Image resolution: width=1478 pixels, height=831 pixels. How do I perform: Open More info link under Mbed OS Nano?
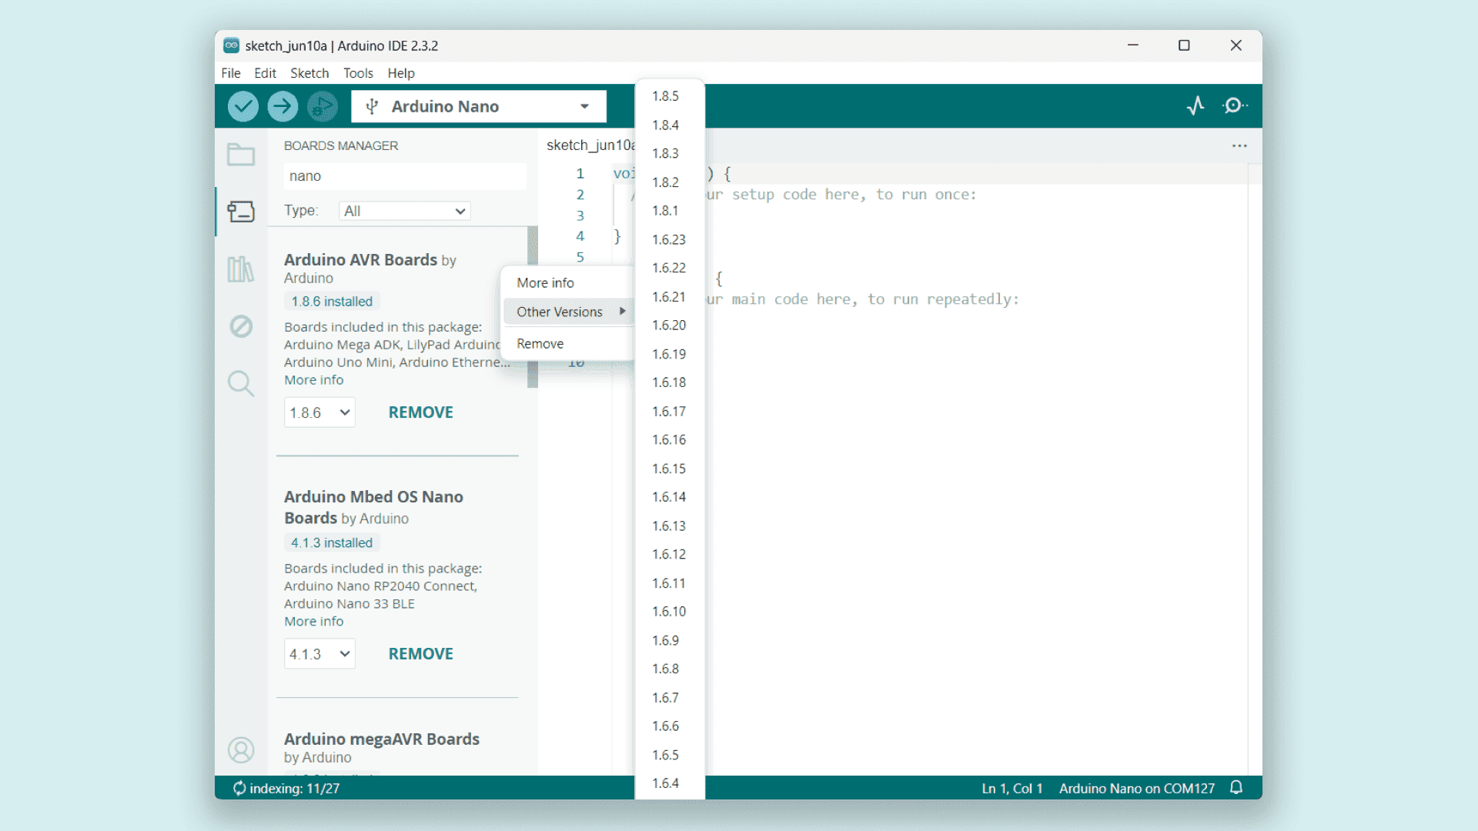point(314,622)
